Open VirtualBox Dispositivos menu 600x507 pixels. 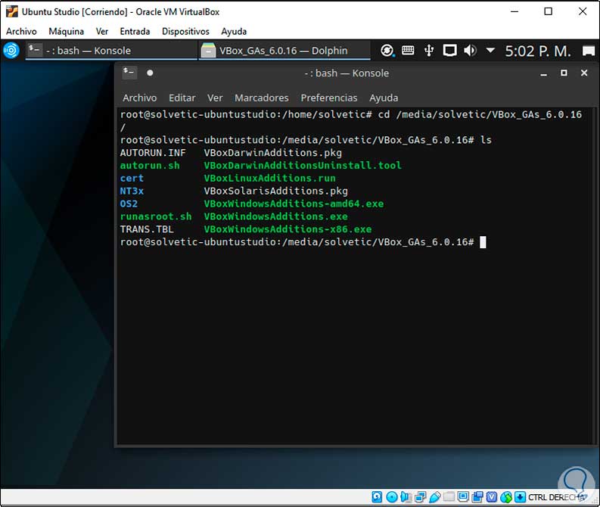pyautogui.click(x=185, y=31)
